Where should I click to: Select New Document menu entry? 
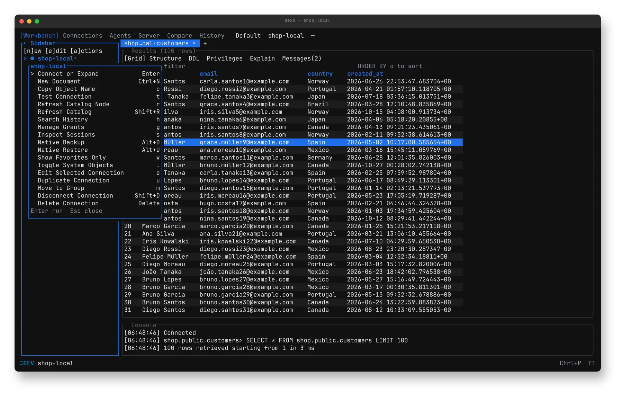[95, 81]
